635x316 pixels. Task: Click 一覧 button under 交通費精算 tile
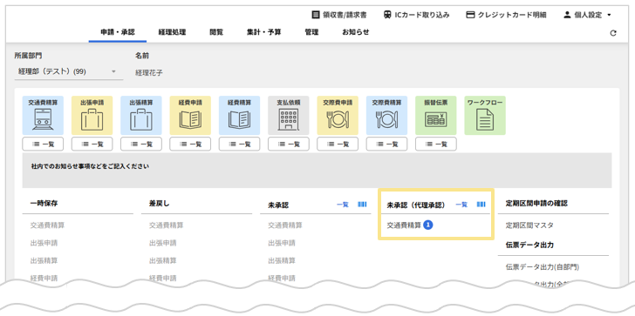tap(43, 144)
